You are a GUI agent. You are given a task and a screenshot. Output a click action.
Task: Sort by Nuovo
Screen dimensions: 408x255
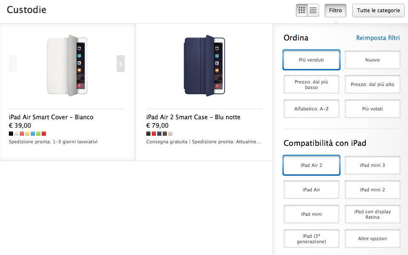click(x=372, y=60)
